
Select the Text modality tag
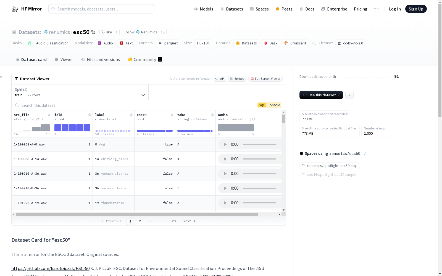pos(126,43)
